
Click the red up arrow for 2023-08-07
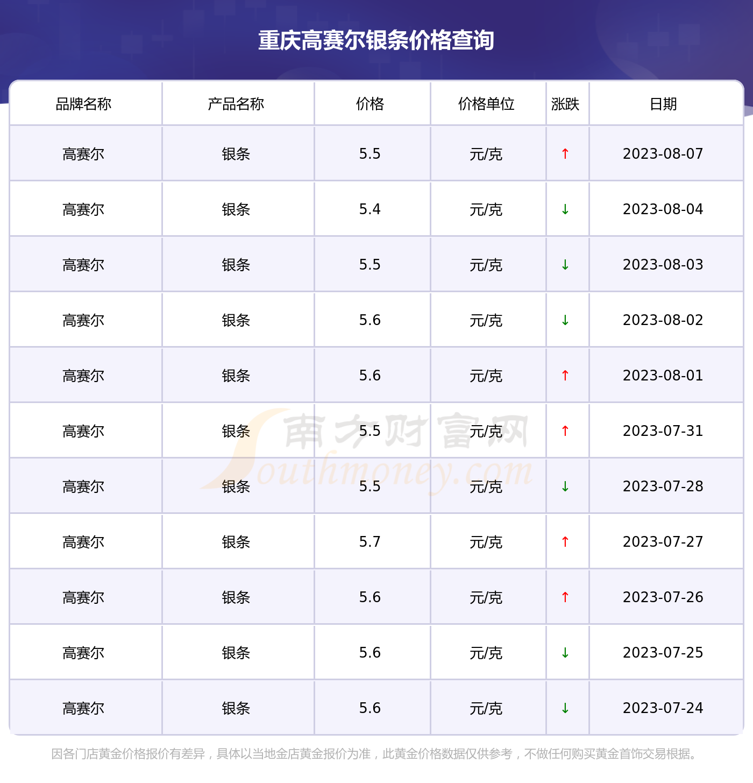(565, 154)
